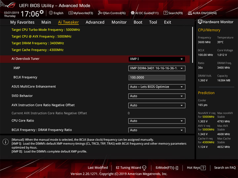This screenshot has width=238, height=178.
Task: Open ASUS MultiCore Enhancement dropdown
Action: click(157, 87)
